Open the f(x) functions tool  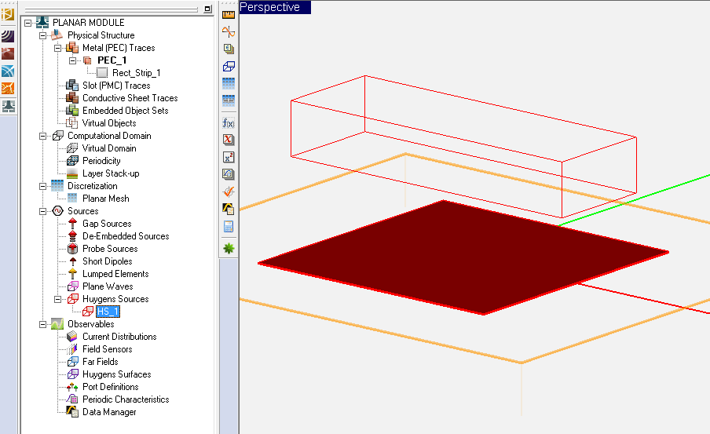pyautogui.click(x=229, y=122)
